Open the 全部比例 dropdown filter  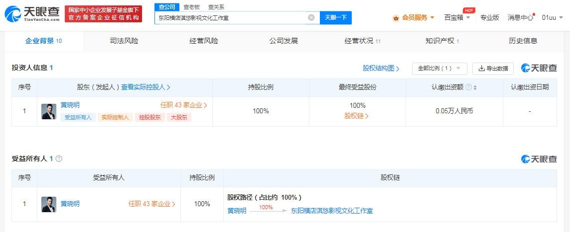pyautogui.click(x=439, y=69)
